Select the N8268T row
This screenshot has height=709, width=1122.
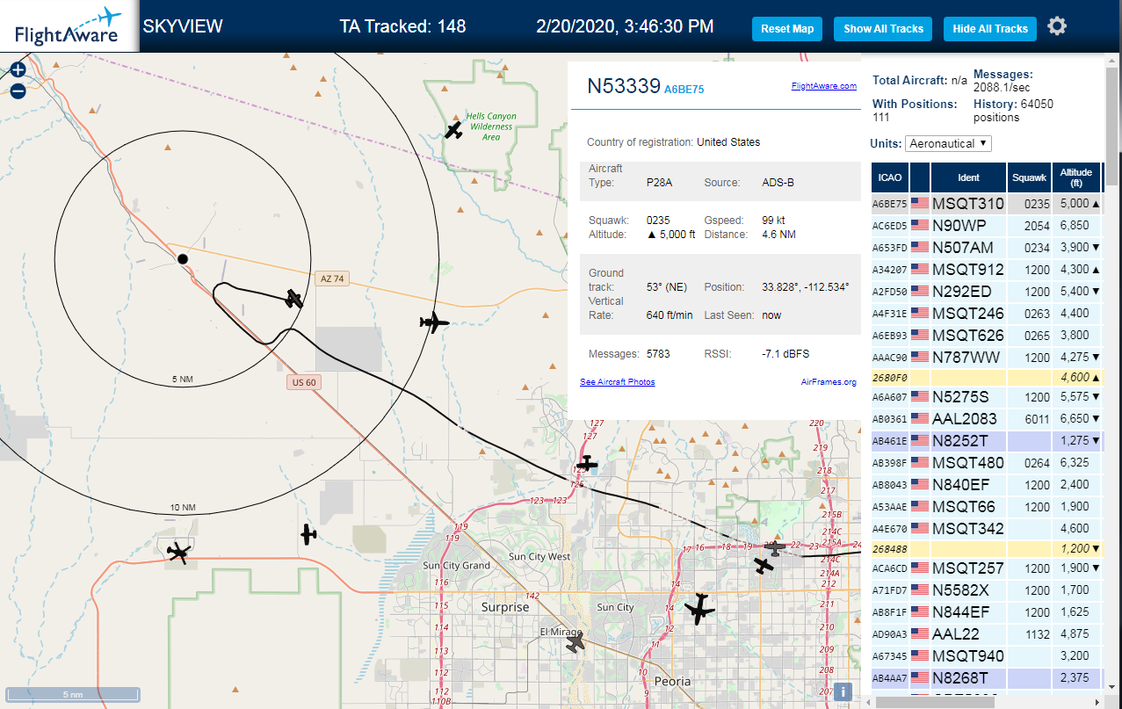pos(987,678)
